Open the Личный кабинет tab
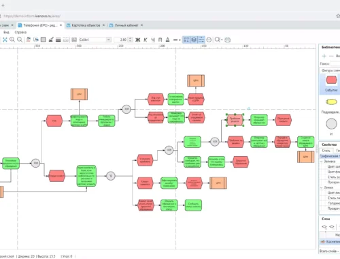 click(x=126, y=25)
